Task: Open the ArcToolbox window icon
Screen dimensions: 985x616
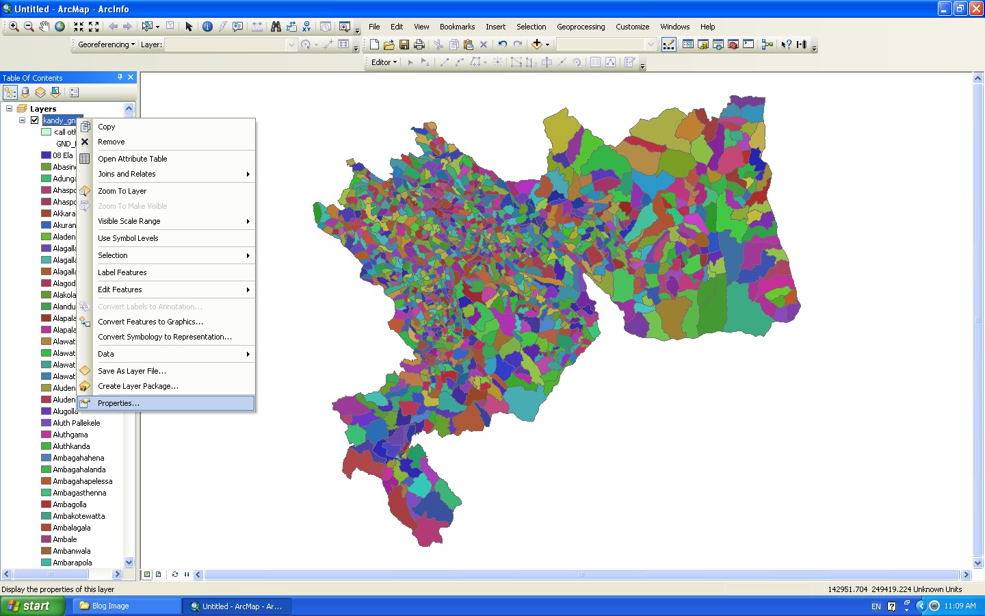Action: [733, 44]
